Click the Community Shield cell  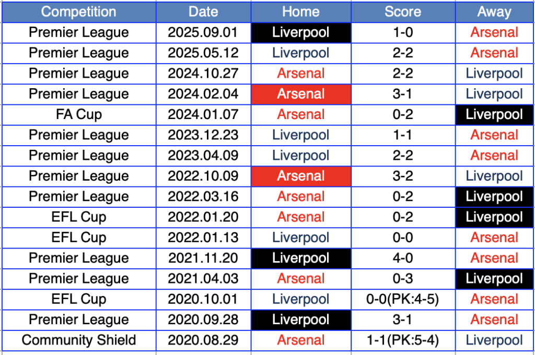coord(78,340)
